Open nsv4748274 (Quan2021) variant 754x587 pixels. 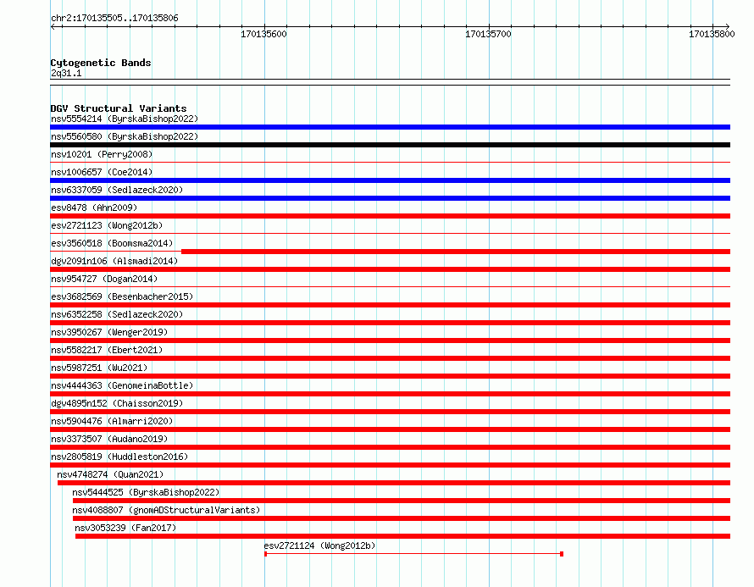[110, 474]
